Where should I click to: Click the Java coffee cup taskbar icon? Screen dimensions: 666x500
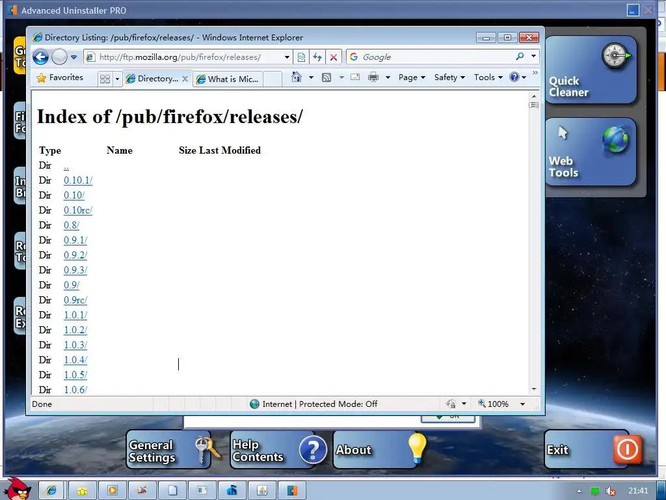pos(262,490)
